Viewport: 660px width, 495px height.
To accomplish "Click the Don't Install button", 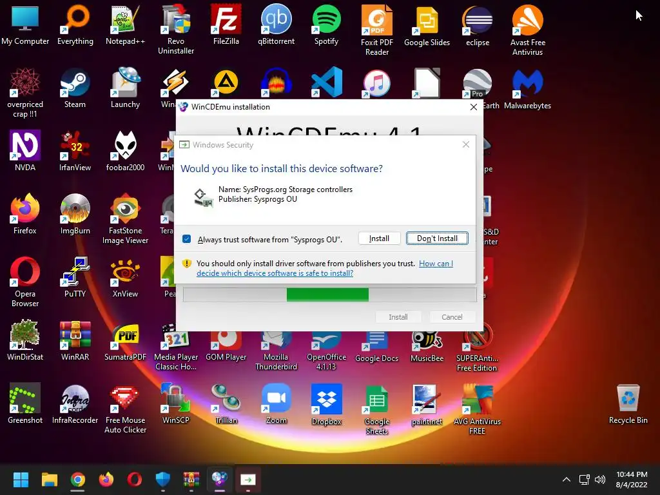I will coord(437,238).
